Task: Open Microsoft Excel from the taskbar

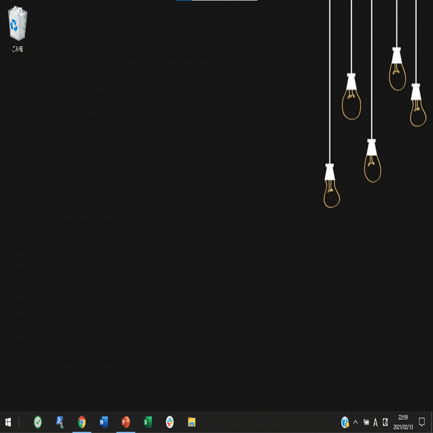Action: click(148, 422)
